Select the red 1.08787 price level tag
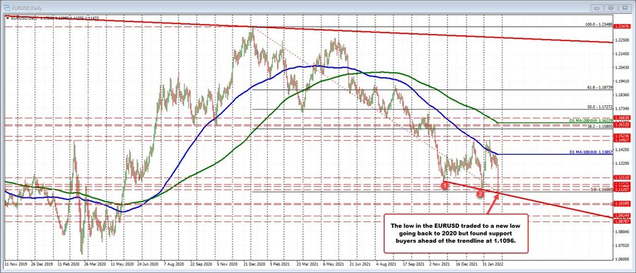636x273 pixels. 621,221
